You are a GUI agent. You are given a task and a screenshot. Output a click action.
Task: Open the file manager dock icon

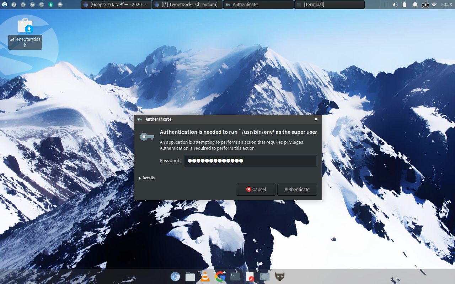[190, 277]
